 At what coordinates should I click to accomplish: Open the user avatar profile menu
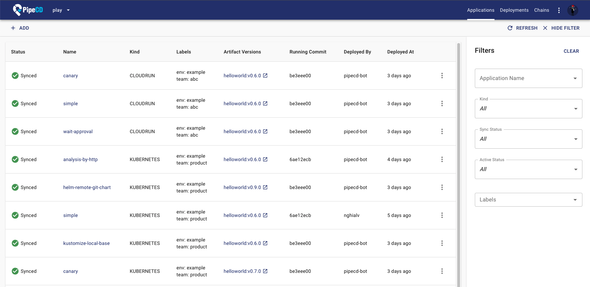point(572,10)
